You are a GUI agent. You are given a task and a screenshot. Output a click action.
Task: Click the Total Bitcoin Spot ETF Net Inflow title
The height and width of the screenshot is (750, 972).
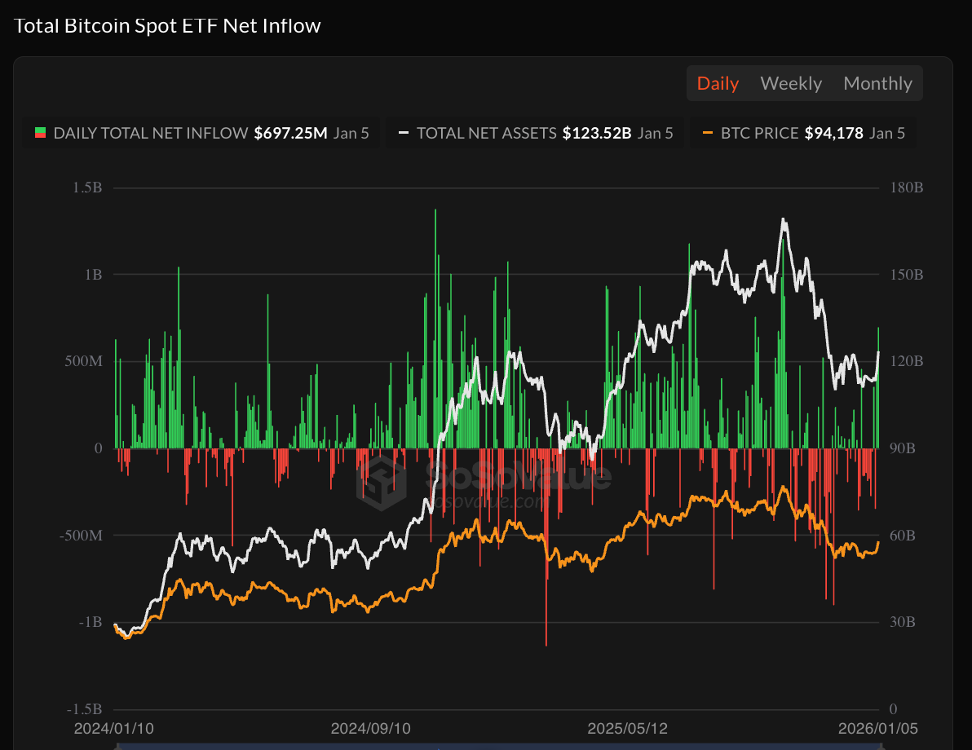[168, 26]
